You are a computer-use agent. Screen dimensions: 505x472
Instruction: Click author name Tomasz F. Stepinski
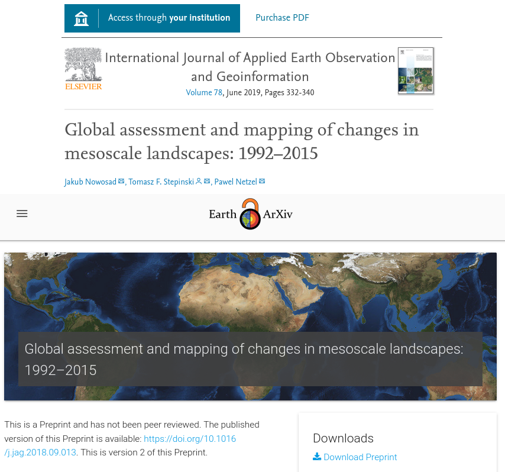(x=161, y=182)
